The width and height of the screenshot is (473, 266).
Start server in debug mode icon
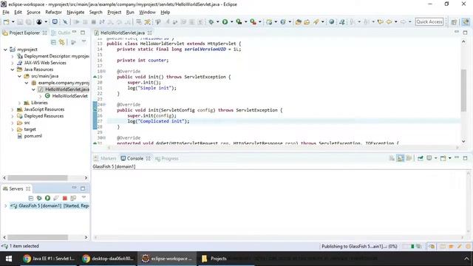pyautogui.click(x=39, y=198)
